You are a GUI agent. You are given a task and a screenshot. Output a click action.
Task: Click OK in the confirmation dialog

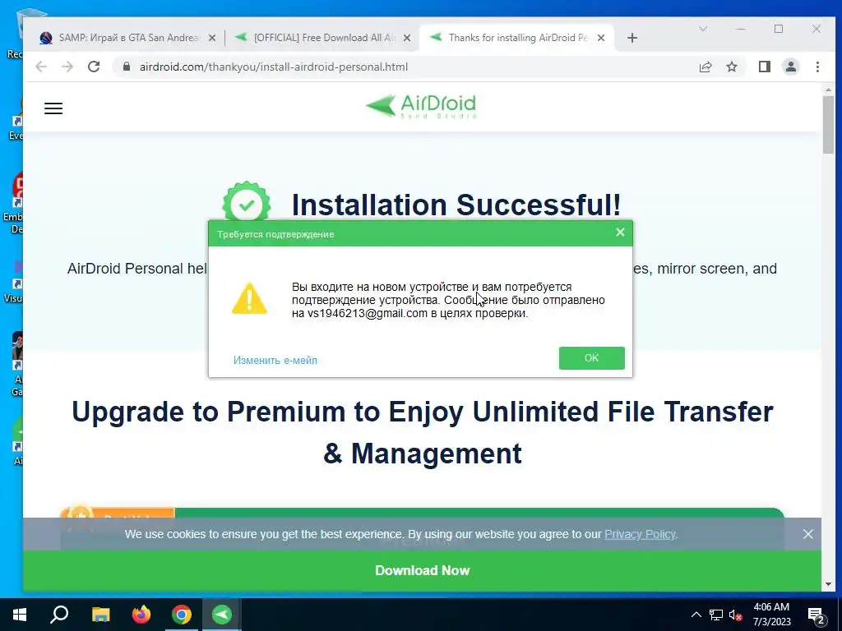pos(591,358)
